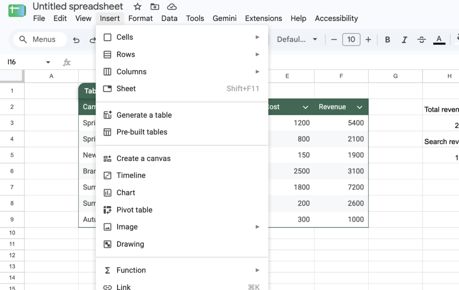The width and height of the screenshot is (459, 290).
Task: Expand the Image submenu
Action: click(x=182, y=227)
